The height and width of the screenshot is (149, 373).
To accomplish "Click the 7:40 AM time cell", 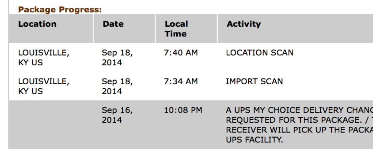I will 181,53.
